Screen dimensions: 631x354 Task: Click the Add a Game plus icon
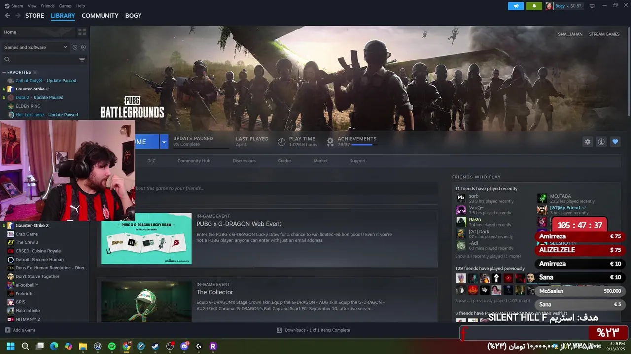(7, 330)
